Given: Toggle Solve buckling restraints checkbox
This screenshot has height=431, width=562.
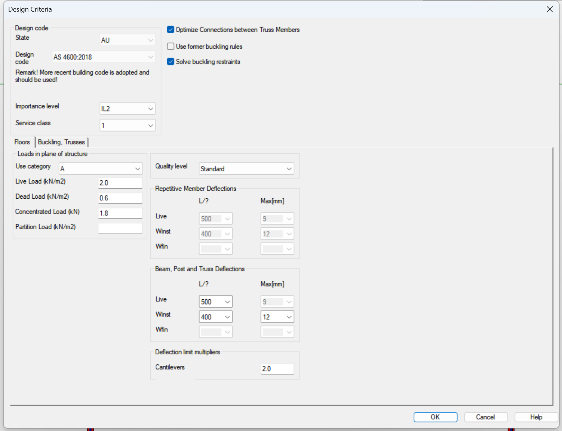Looking at the screenshot, I should click(171, 62).
